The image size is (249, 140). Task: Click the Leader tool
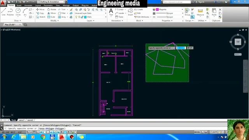[x=119, y=13]
